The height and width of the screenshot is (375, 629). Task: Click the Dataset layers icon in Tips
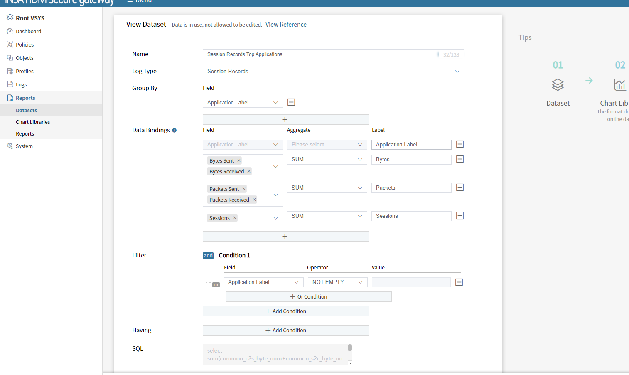(558, 85)
